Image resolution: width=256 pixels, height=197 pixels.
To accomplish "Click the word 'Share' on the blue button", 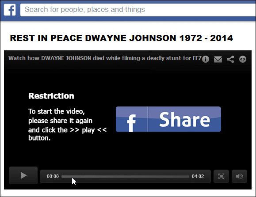I will click(x=184, y=120).
